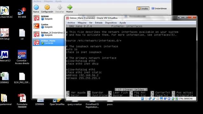Select the Detalles button in VirtualBox Manager
The width and height of the screenshot is (203, 114).
(x=143, y=9)
